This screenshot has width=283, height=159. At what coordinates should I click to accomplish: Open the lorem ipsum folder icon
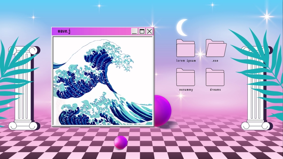pos(185,48)
